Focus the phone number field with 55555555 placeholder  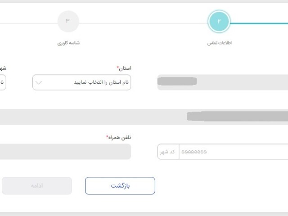click(x=233, y=152)
